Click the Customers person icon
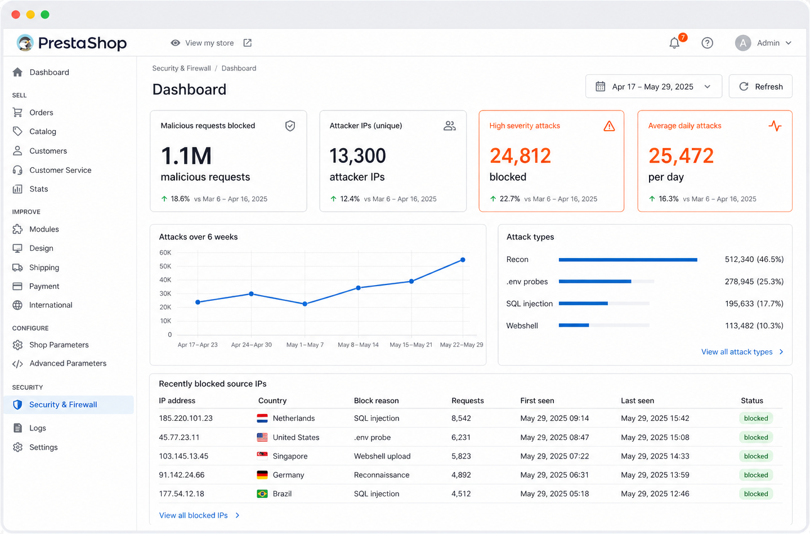Screen dimensions: 810x534 17,150
